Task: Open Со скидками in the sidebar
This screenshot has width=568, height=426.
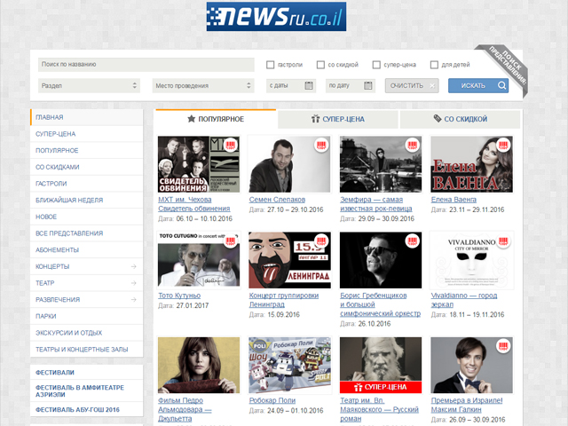Action: click(x=87, y=167)
